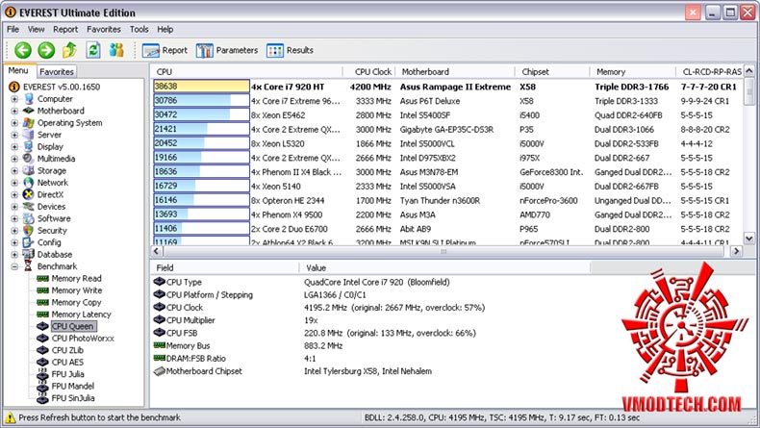Screen dimensions: 760x428
Task: Expand the Motherboard tree node
Action: click(14, 111)
